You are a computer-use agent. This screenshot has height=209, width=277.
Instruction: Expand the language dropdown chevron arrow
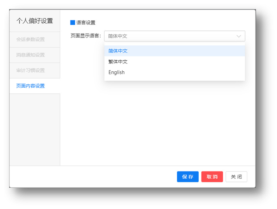[239, 36]
